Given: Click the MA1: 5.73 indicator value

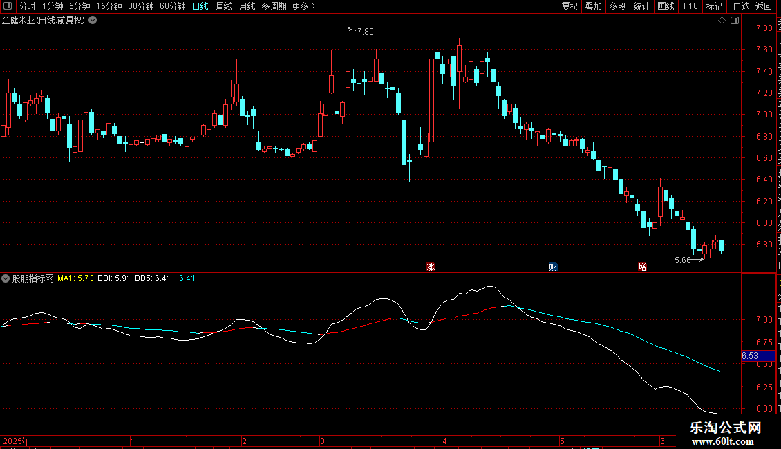Looking at the screenshot, I should pos(76,278).
